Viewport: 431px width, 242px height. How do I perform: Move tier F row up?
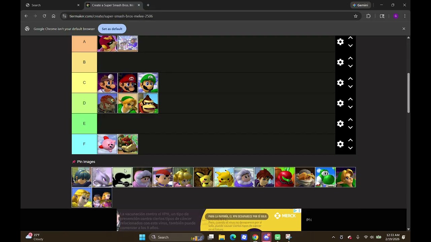[x=350, y=140]
